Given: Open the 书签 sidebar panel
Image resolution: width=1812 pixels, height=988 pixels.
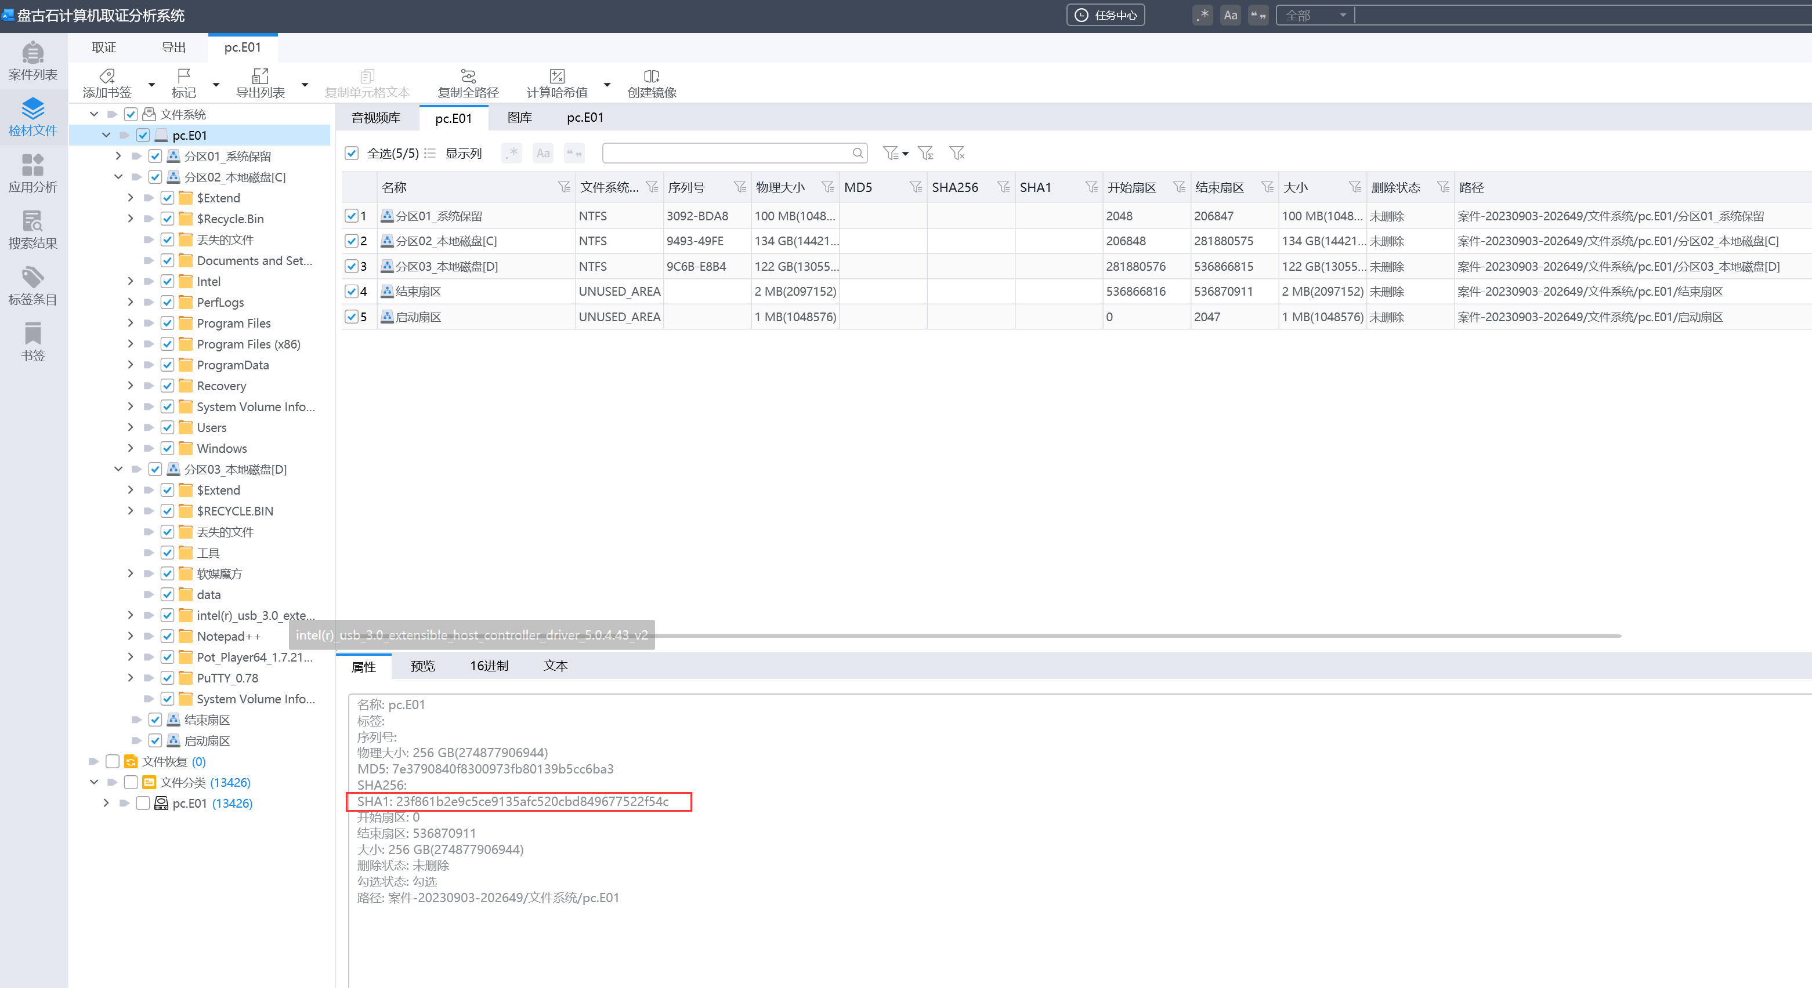Looking at the screenshot, I should coord(33,342).
